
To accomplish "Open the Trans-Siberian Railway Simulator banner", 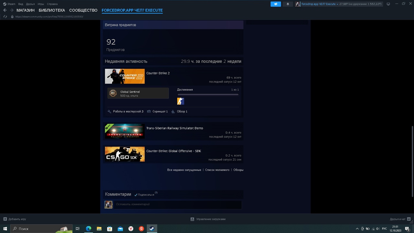I will pyautogui.click(x=125, y=131).
